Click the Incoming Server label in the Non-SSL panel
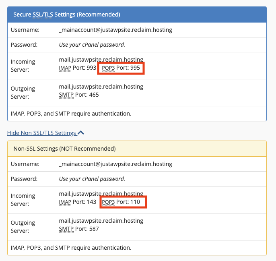This screenshot has width=276, height=261. 23,200
